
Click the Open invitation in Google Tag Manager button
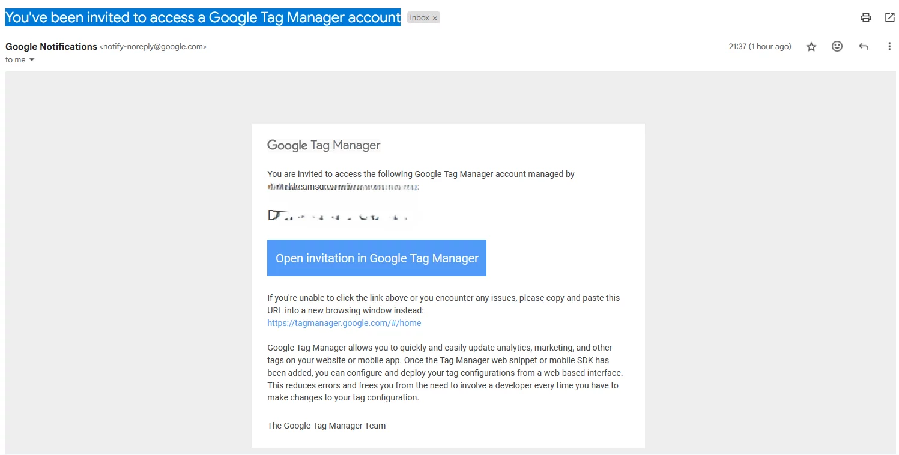tap(377, 258)
